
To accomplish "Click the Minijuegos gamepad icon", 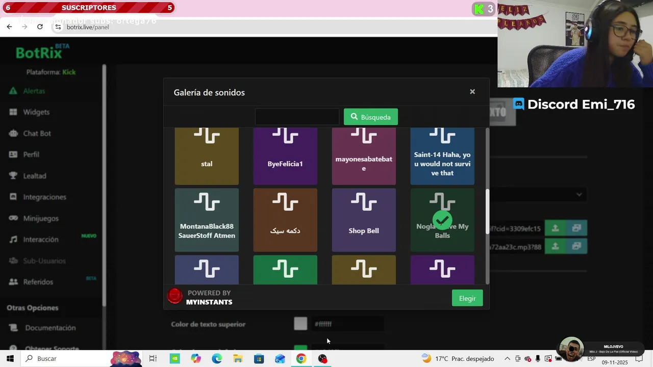I will pos(13,218).
